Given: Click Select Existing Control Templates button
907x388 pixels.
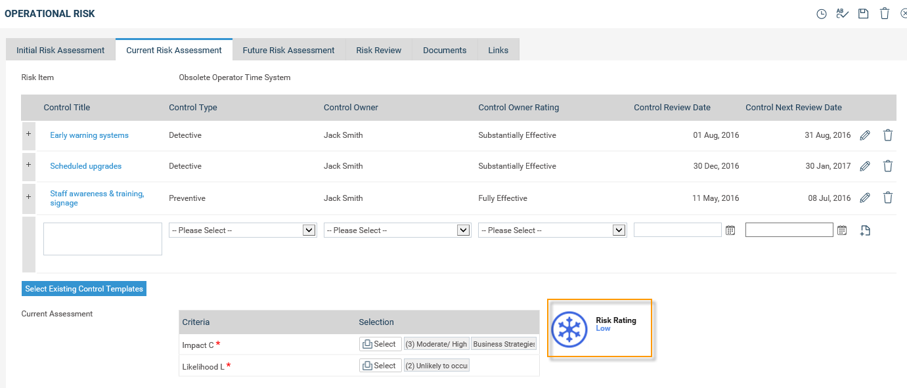Looking at the screenshot, I should (x=84, y=289).
